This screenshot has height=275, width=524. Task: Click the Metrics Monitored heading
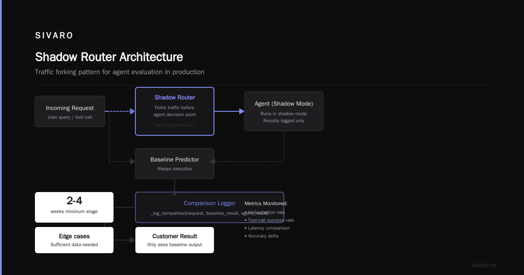click(x=266, y=203)
